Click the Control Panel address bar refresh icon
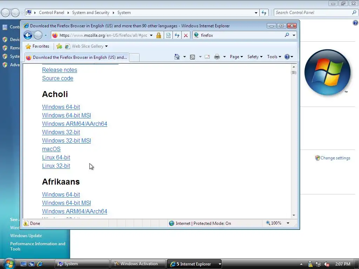This screenshot has height=269, width=359. (x=264, y=13)
